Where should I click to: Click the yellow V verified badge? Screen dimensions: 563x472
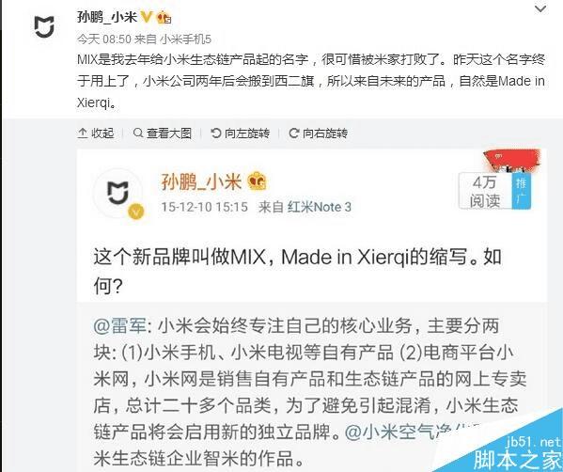tap(147, 17)
